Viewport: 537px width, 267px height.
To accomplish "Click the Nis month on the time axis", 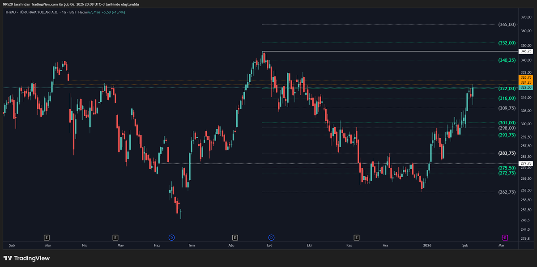I will tap(85, 246).
